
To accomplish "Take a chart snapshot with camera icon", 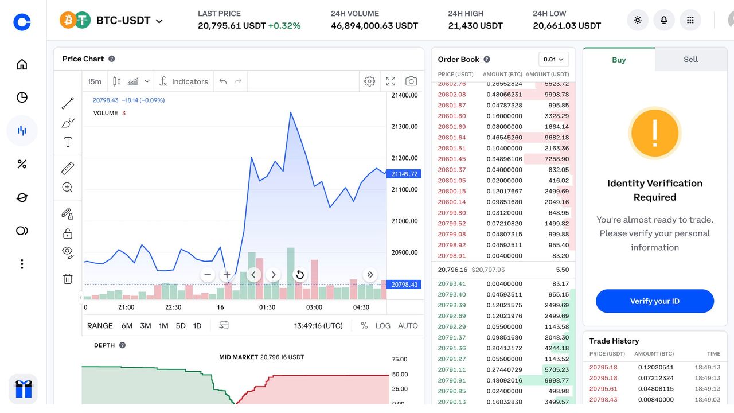I will 411,81.
